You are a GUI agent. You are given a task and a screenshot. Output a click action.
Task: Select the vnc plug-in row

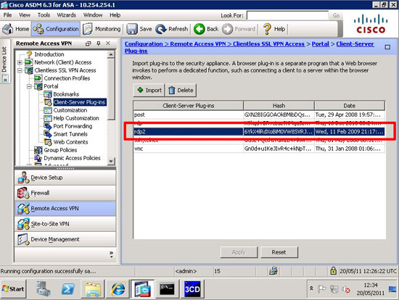(259, 149)
